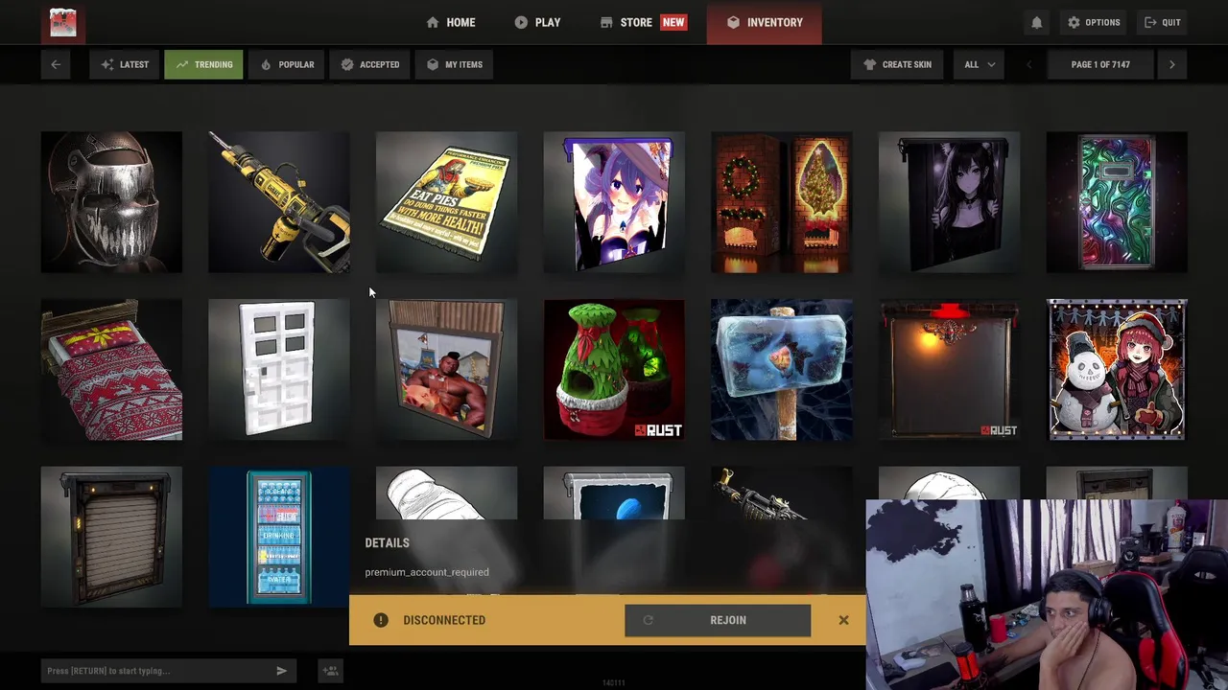Open the Eat Pies rug skin
Screen dimensions: 1228x690
point(446,202)
